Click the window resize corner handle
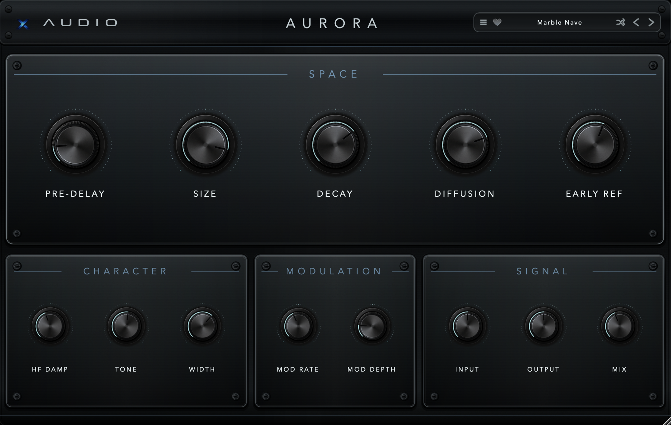 667,421
